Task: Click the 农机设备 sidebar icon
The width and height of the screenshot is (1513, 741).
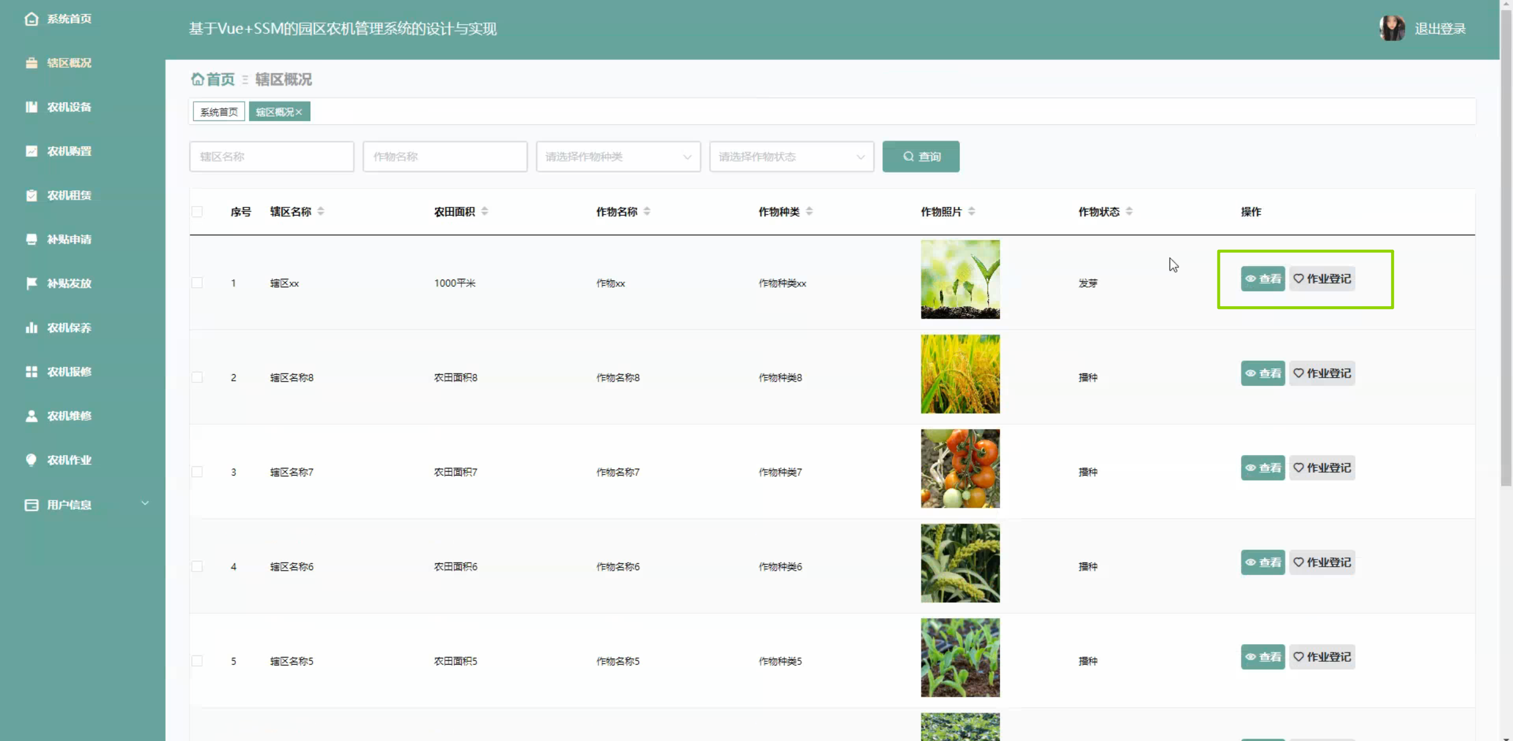Action: click(x=31, y=107)
